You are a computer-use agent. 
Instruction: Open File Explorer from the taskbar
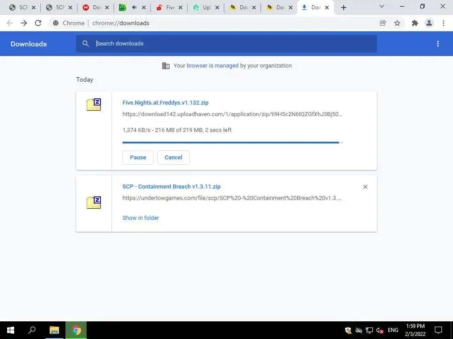[x=54, y=330]
